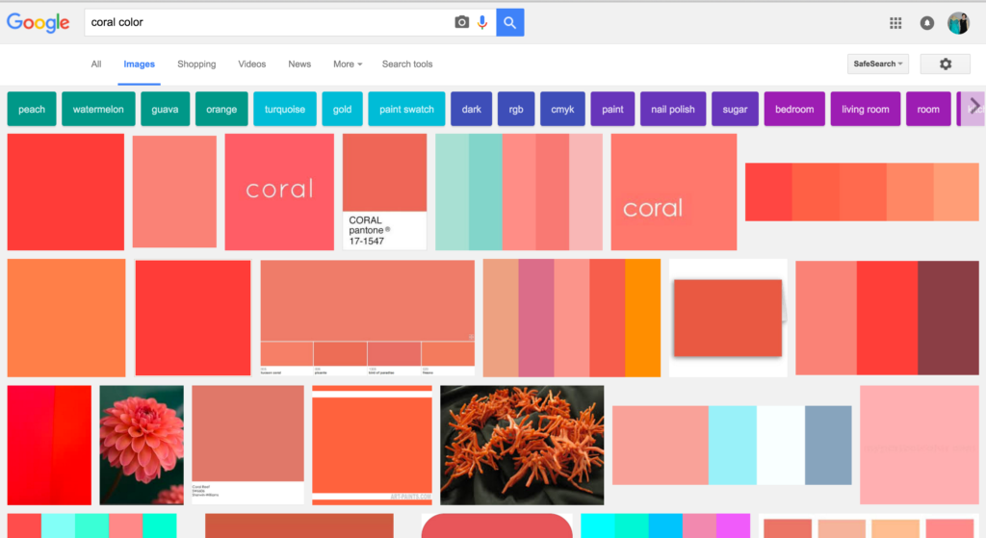The width and height of the screenshot is (986, 538).
Task: Click the microphone voice search icon
Action: 482,22
